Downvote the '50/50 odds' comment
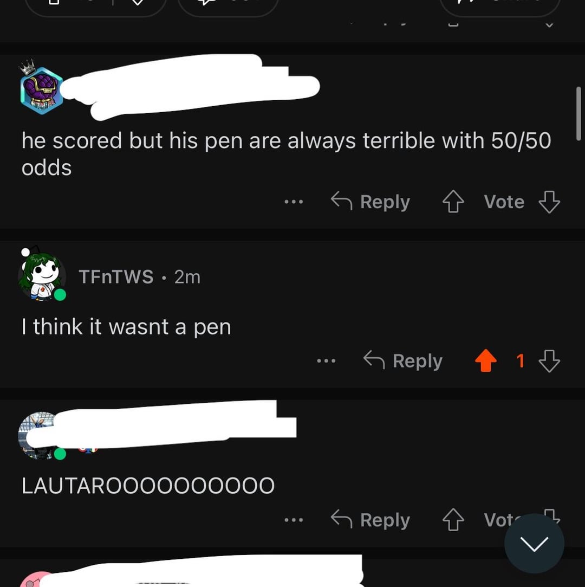 (549, 202)
